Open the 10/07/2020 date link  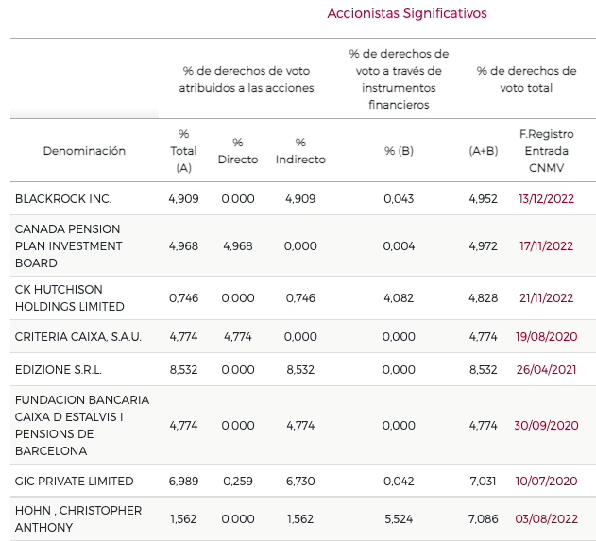(546, 482)
